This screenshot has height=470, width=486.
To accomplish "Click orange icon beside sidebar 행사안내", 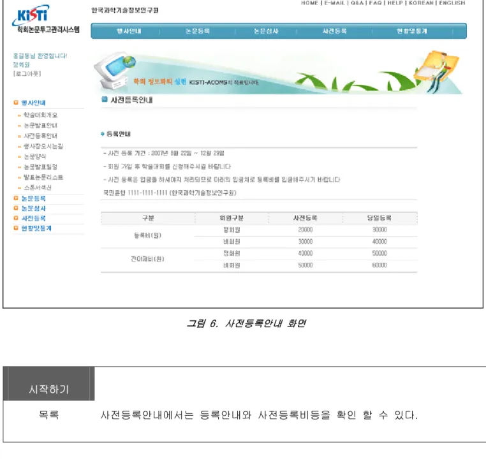I will click(16, 102).
